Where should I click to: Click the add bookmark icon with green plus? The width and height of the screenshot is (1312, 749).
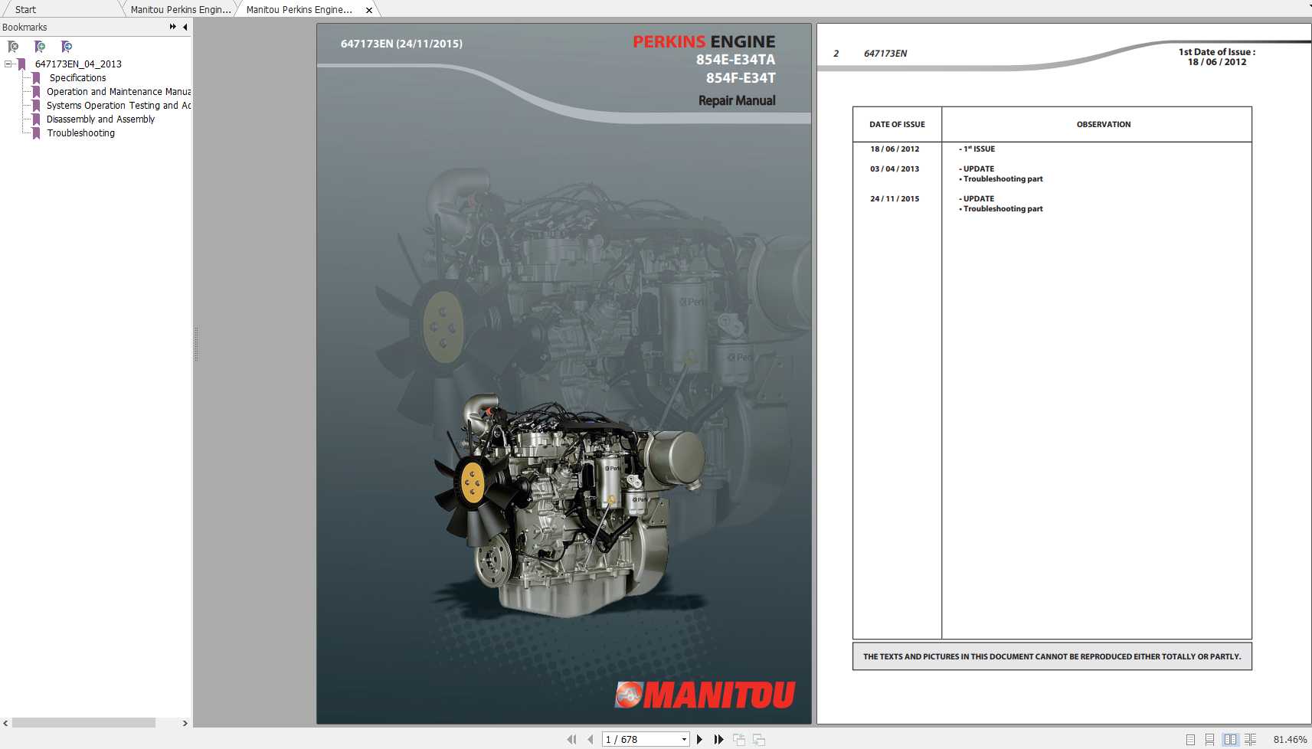tap(40, 47)
